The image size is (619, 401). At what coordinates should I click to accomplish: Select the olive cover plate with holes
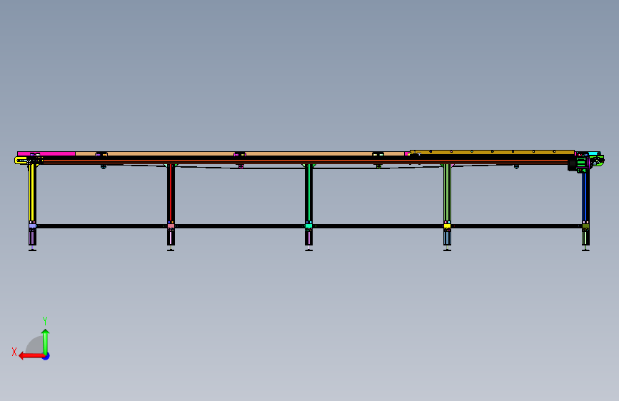click(492, 152)
